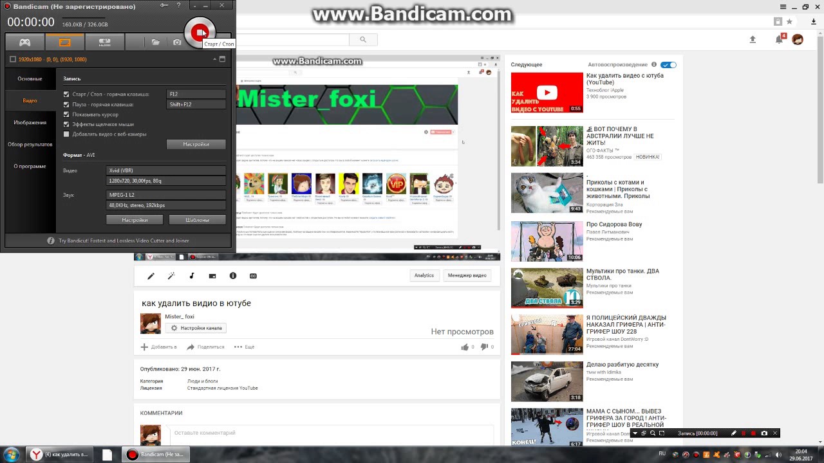The height and width of the screenshot is (463, 824).
Task: Open the Про Сидорова Вову video thumbnail
Action: [x=547, y=241]
